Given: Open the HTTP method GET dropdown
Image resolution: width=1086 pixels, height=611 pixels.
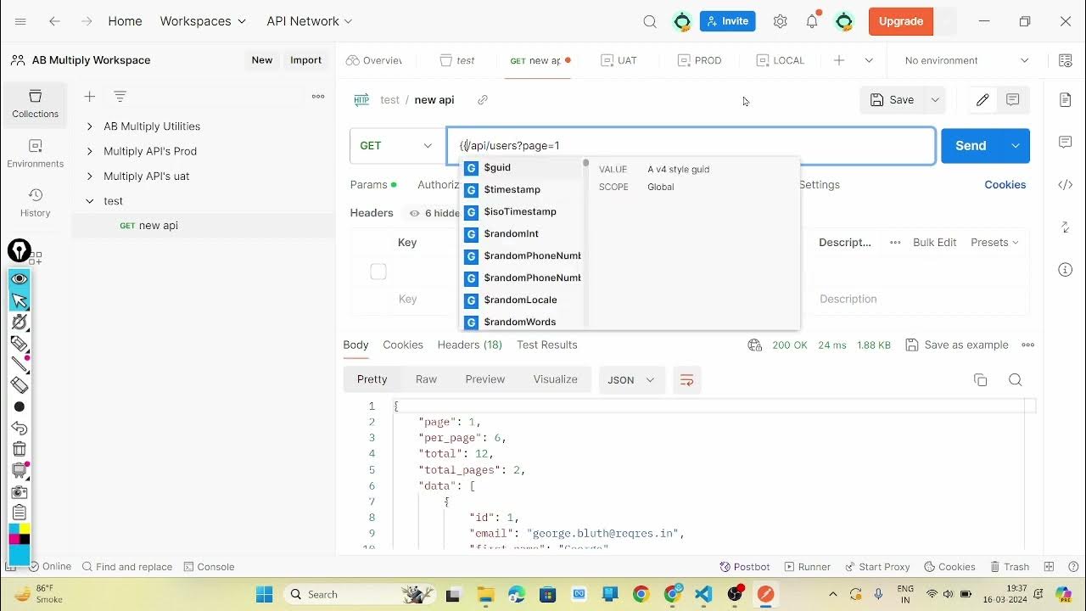Looking at the screenshot, I should pyautogui.click(x=396, y=146).
